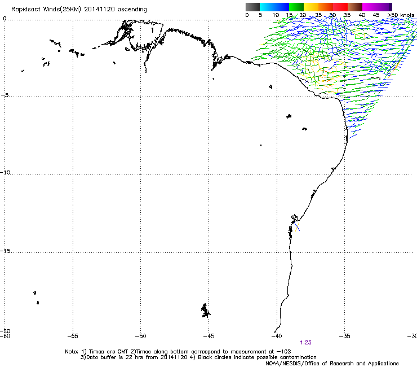Click the '-10' latitude axis label
Viewport: 417px width, 367px height.
pyautogui.click(x=5, y=172)
